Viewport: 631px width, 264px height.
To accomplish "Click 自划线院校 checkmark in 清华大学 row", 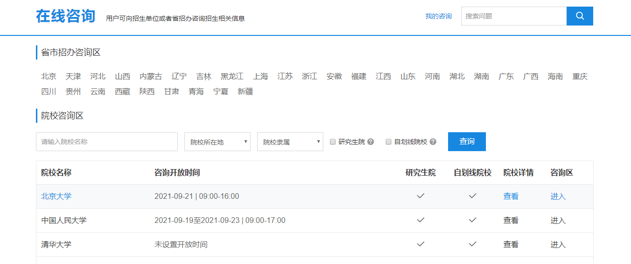I will [473, 244].
